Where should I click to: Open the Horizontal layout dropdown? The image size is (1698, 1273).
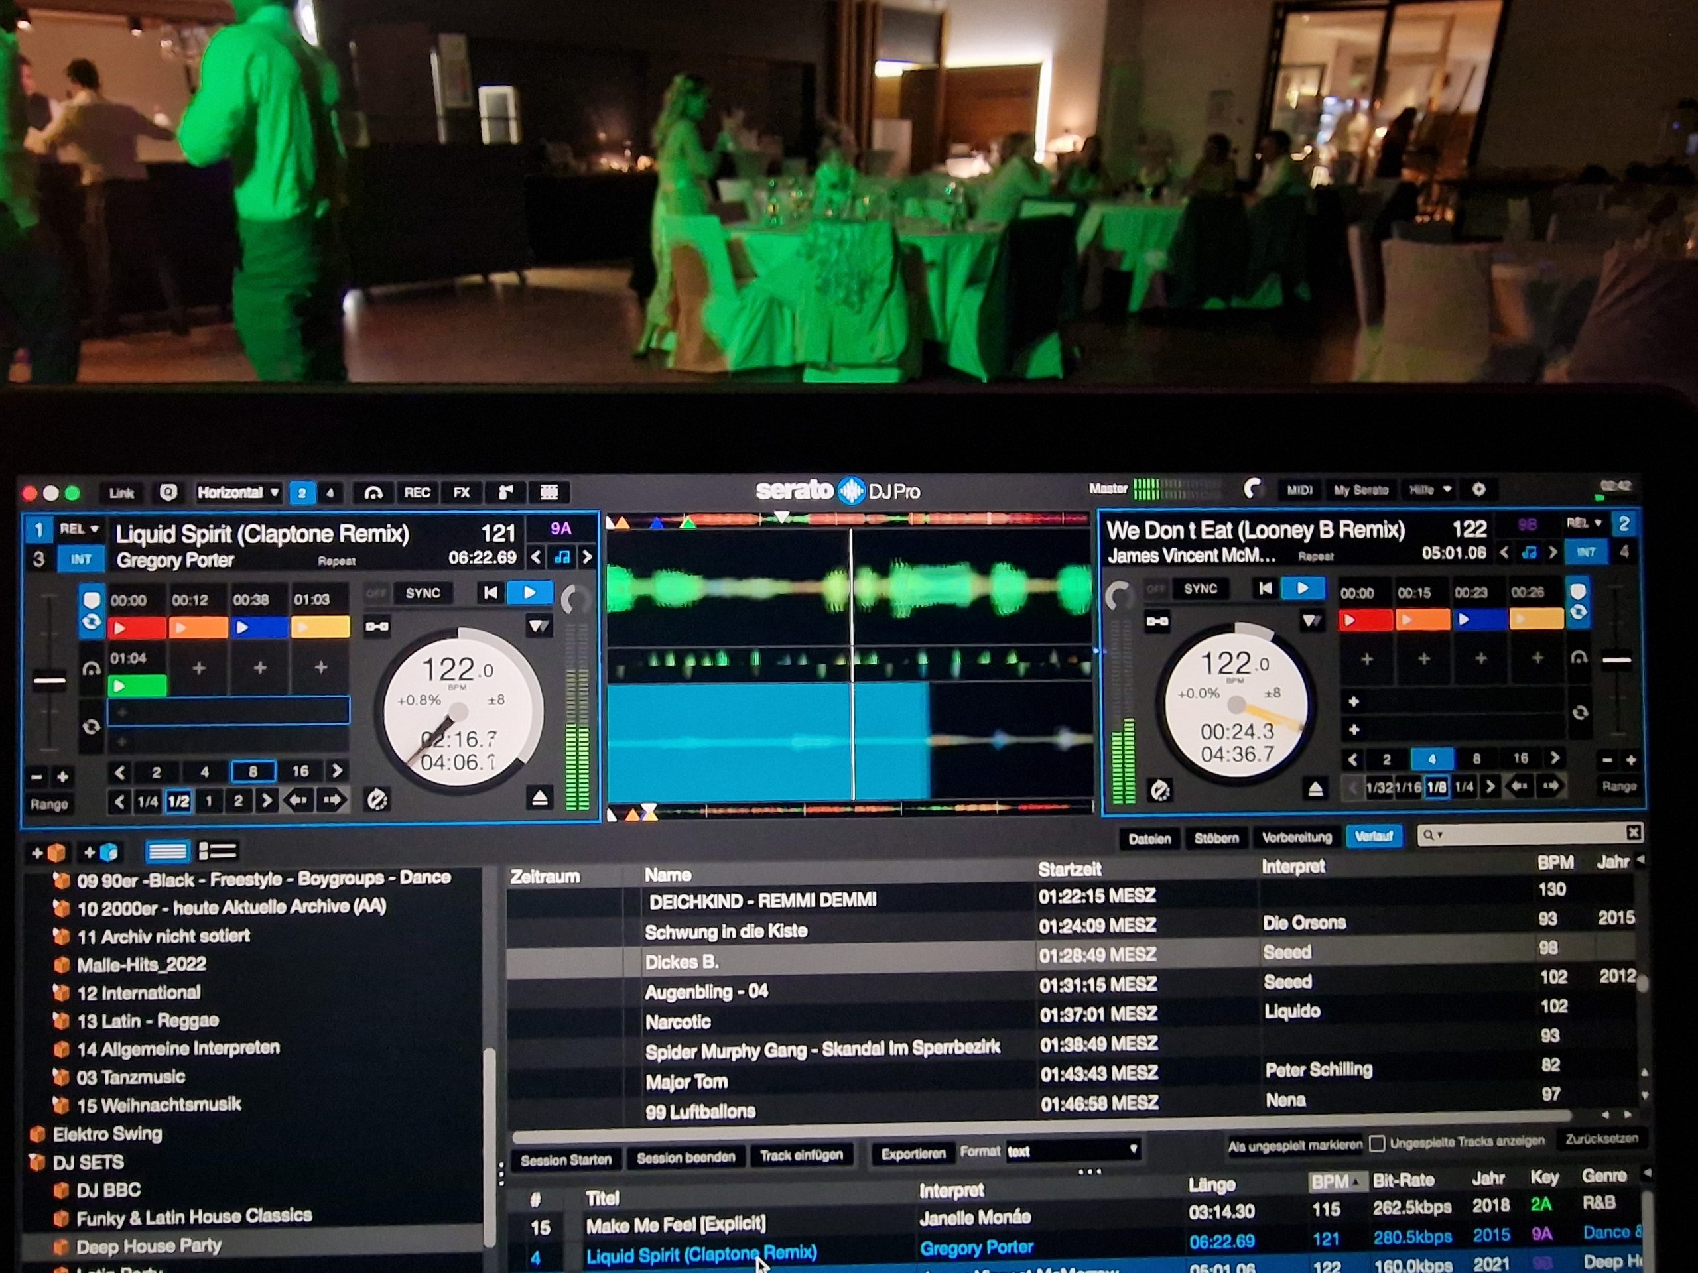[238, 493]
